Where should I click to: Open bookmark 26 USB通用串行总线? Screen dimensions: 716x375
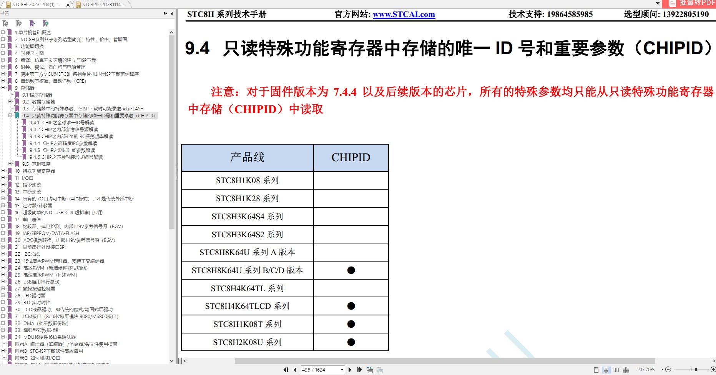click(x=37, y=282)
